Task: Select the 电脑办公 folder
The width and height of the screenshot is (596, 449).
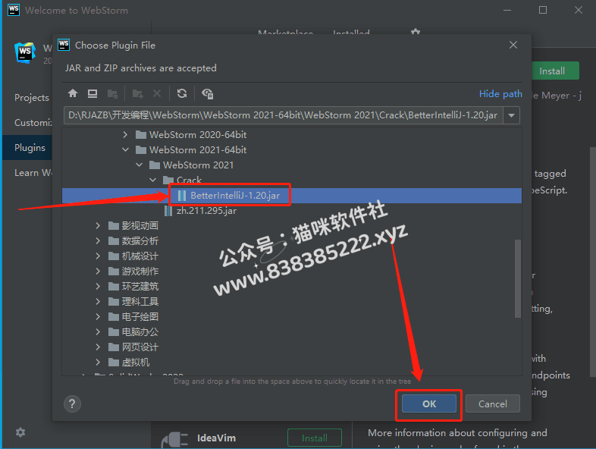Action: (133, 332)
